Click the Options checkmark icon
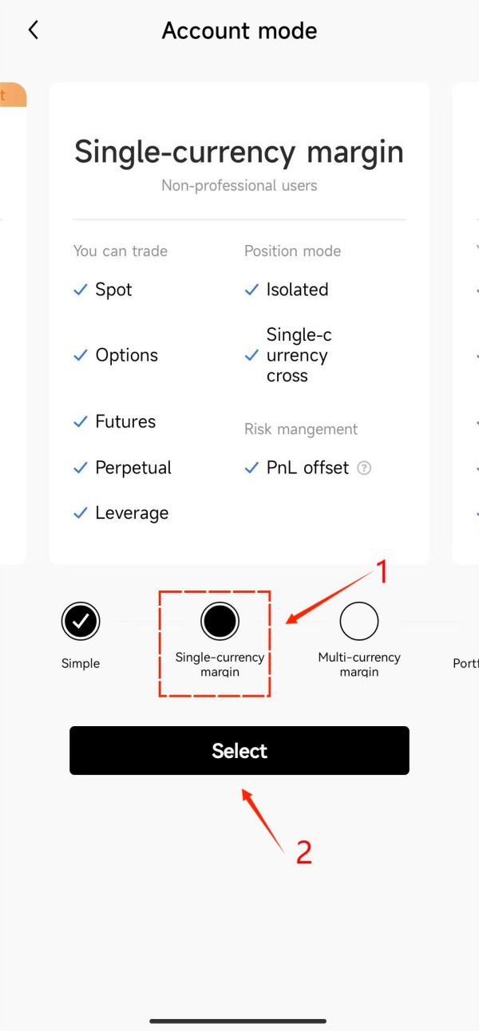The height and width of the screenshot is (1031, 479). pos(80,356)
